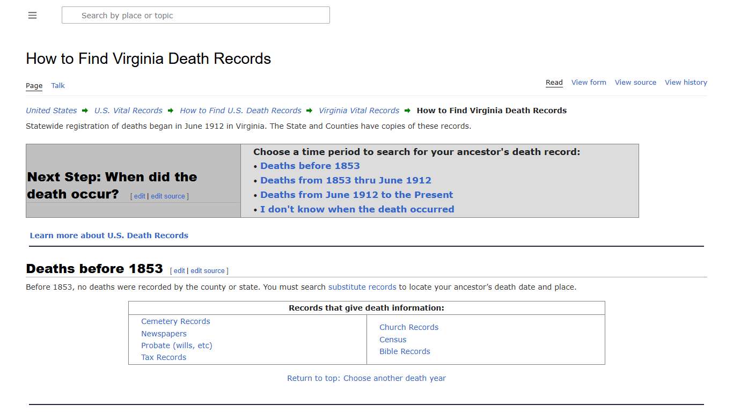Open Cemetery Records

tap(175, 321)
